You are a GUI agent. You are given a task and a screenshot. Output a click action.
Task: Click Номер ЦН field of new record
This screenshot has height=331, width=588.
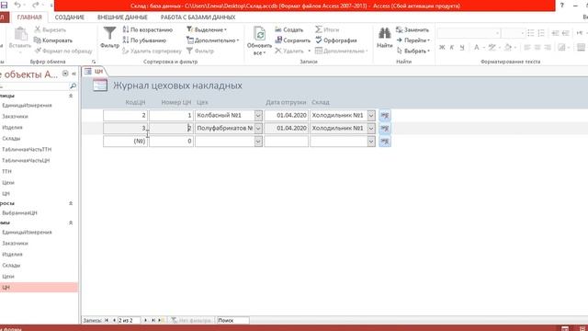coord(172,141)
